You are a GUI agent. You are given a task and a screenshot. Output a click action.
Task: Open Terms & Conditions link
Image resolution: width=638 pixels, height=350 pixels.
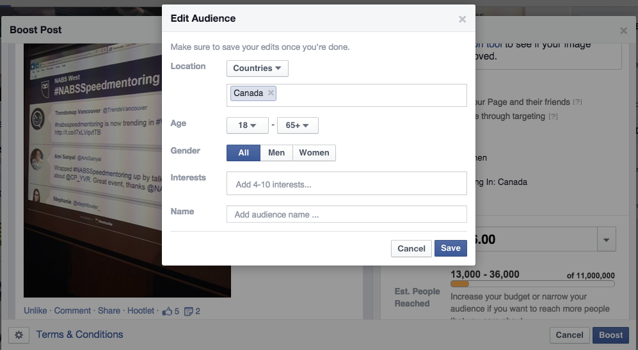coord(80,335)
